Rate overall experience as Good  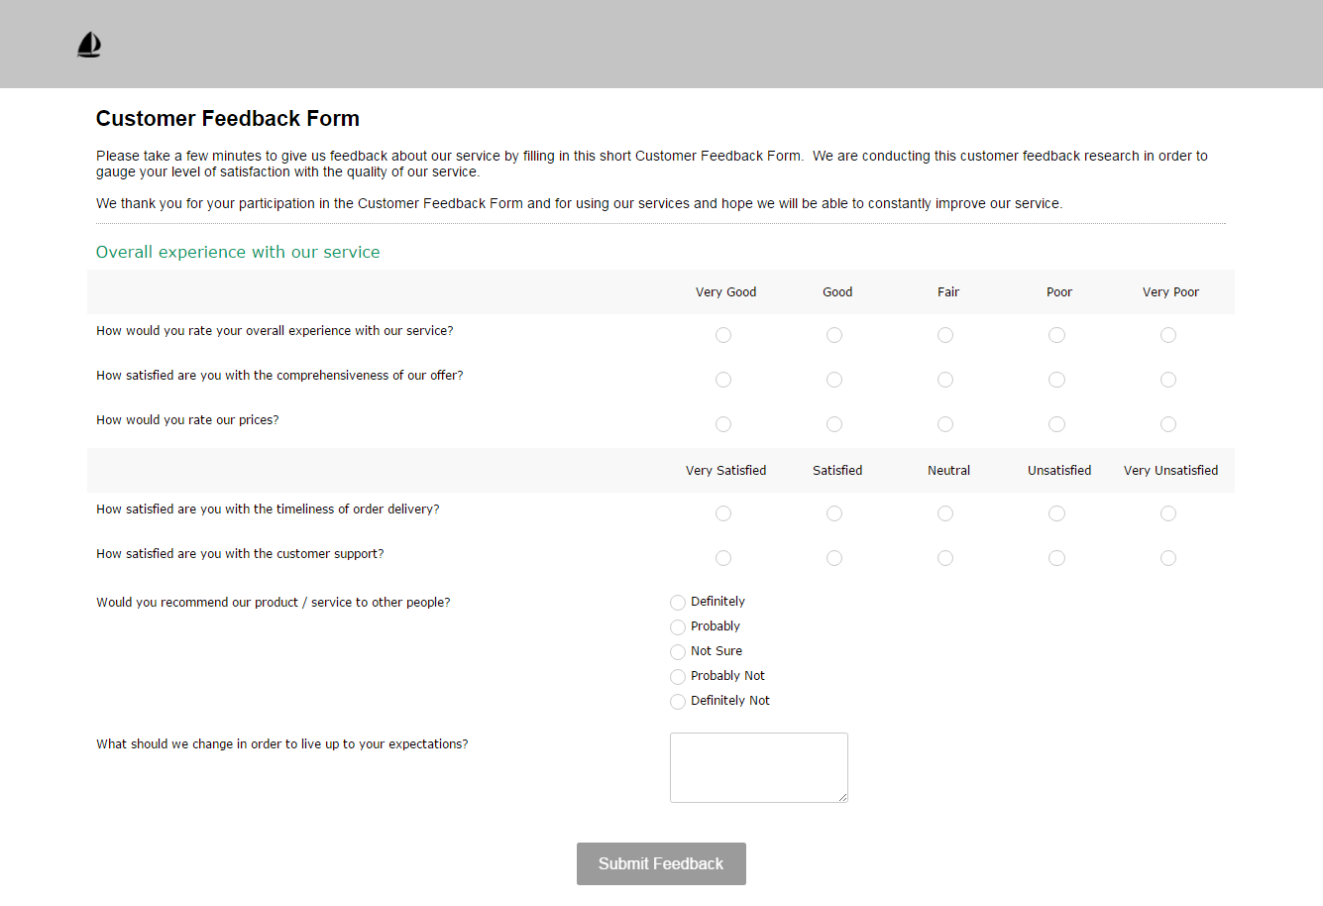[834, 335]
